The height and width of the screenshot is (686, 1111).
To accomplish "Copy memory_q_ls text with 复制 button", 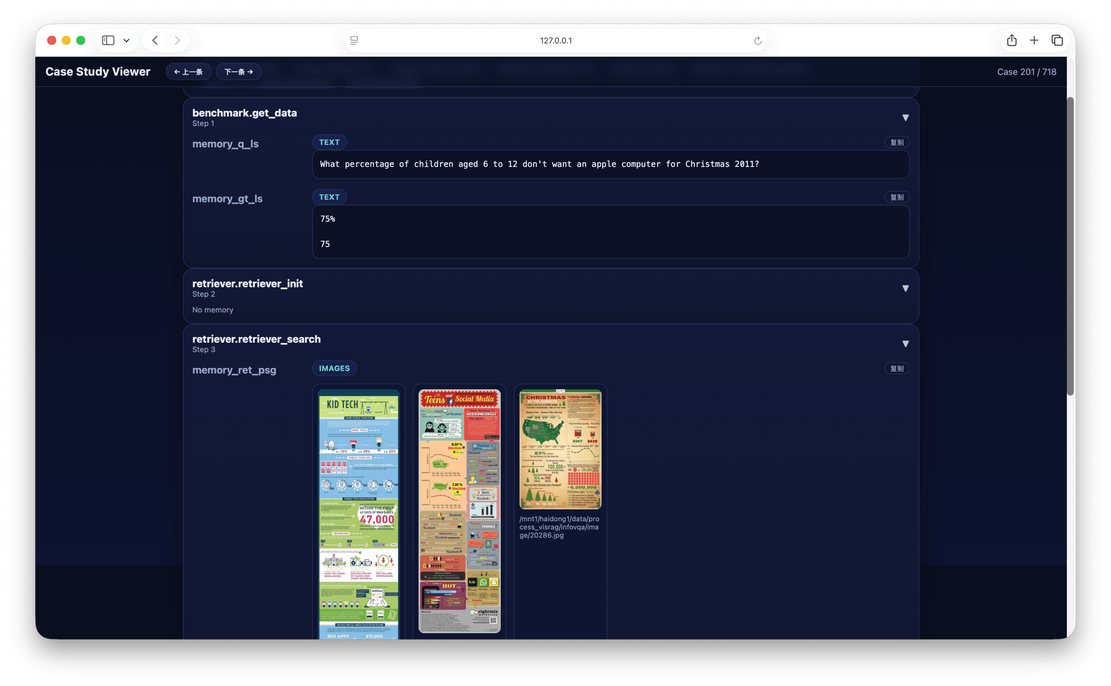I will 897,143.
